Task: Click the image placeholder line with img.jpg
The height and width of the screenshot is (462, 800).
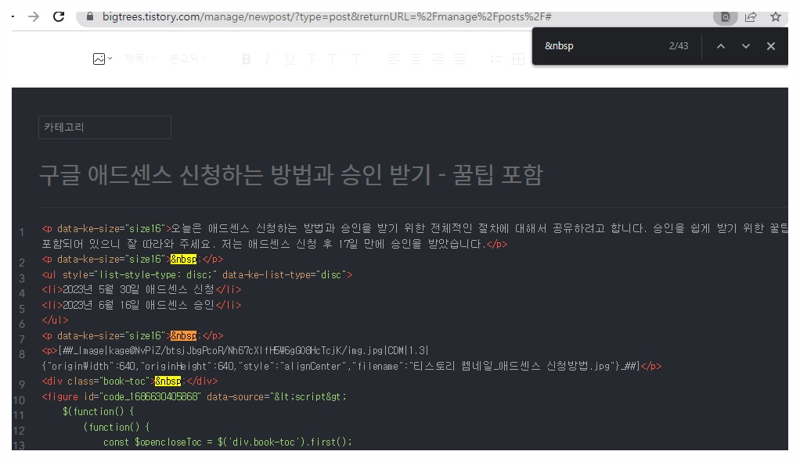Action: tap(235, 350)
